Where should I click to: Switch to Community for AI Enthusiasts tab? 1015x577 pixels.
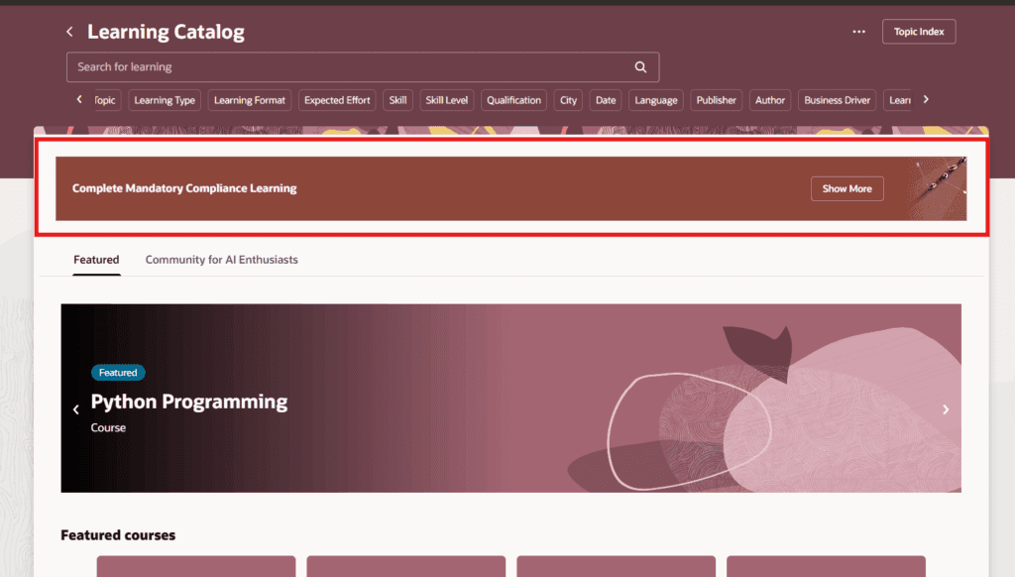(221, 260)
